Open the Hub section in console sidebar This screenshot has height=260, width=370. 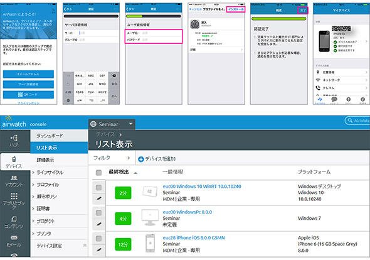[x=14, y=141]
